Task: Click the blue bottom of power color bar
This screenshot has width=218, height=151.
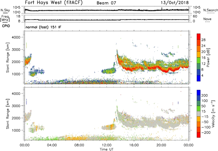Action: [x=199, y=78]
